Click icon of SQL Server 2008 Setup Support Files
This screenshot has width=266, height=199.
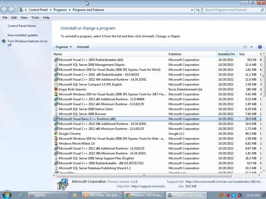click(56, 158)
